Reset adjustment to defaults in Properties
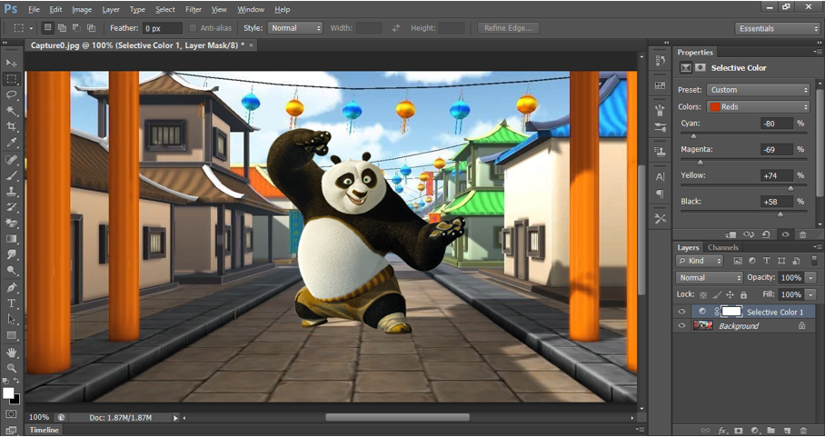 [766, 234]
